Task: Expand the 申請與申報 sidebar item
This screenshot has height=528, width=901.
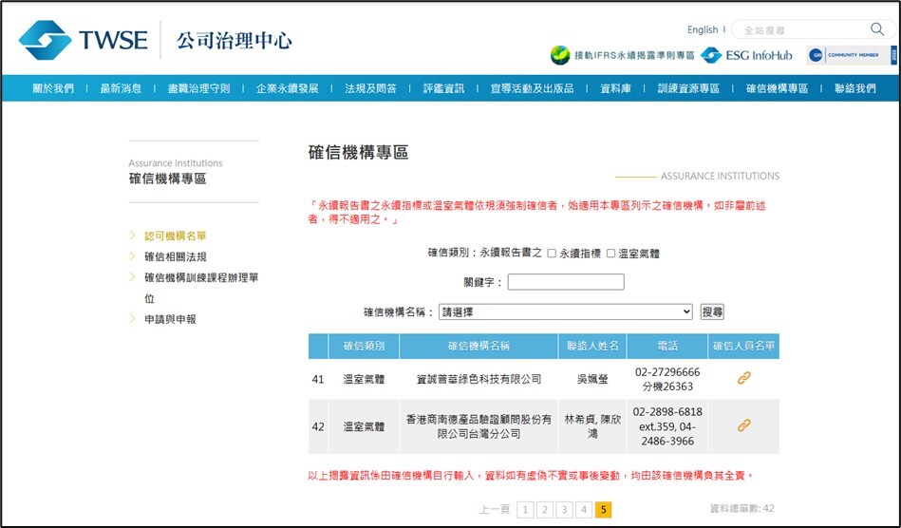Action: click(170, 319)
